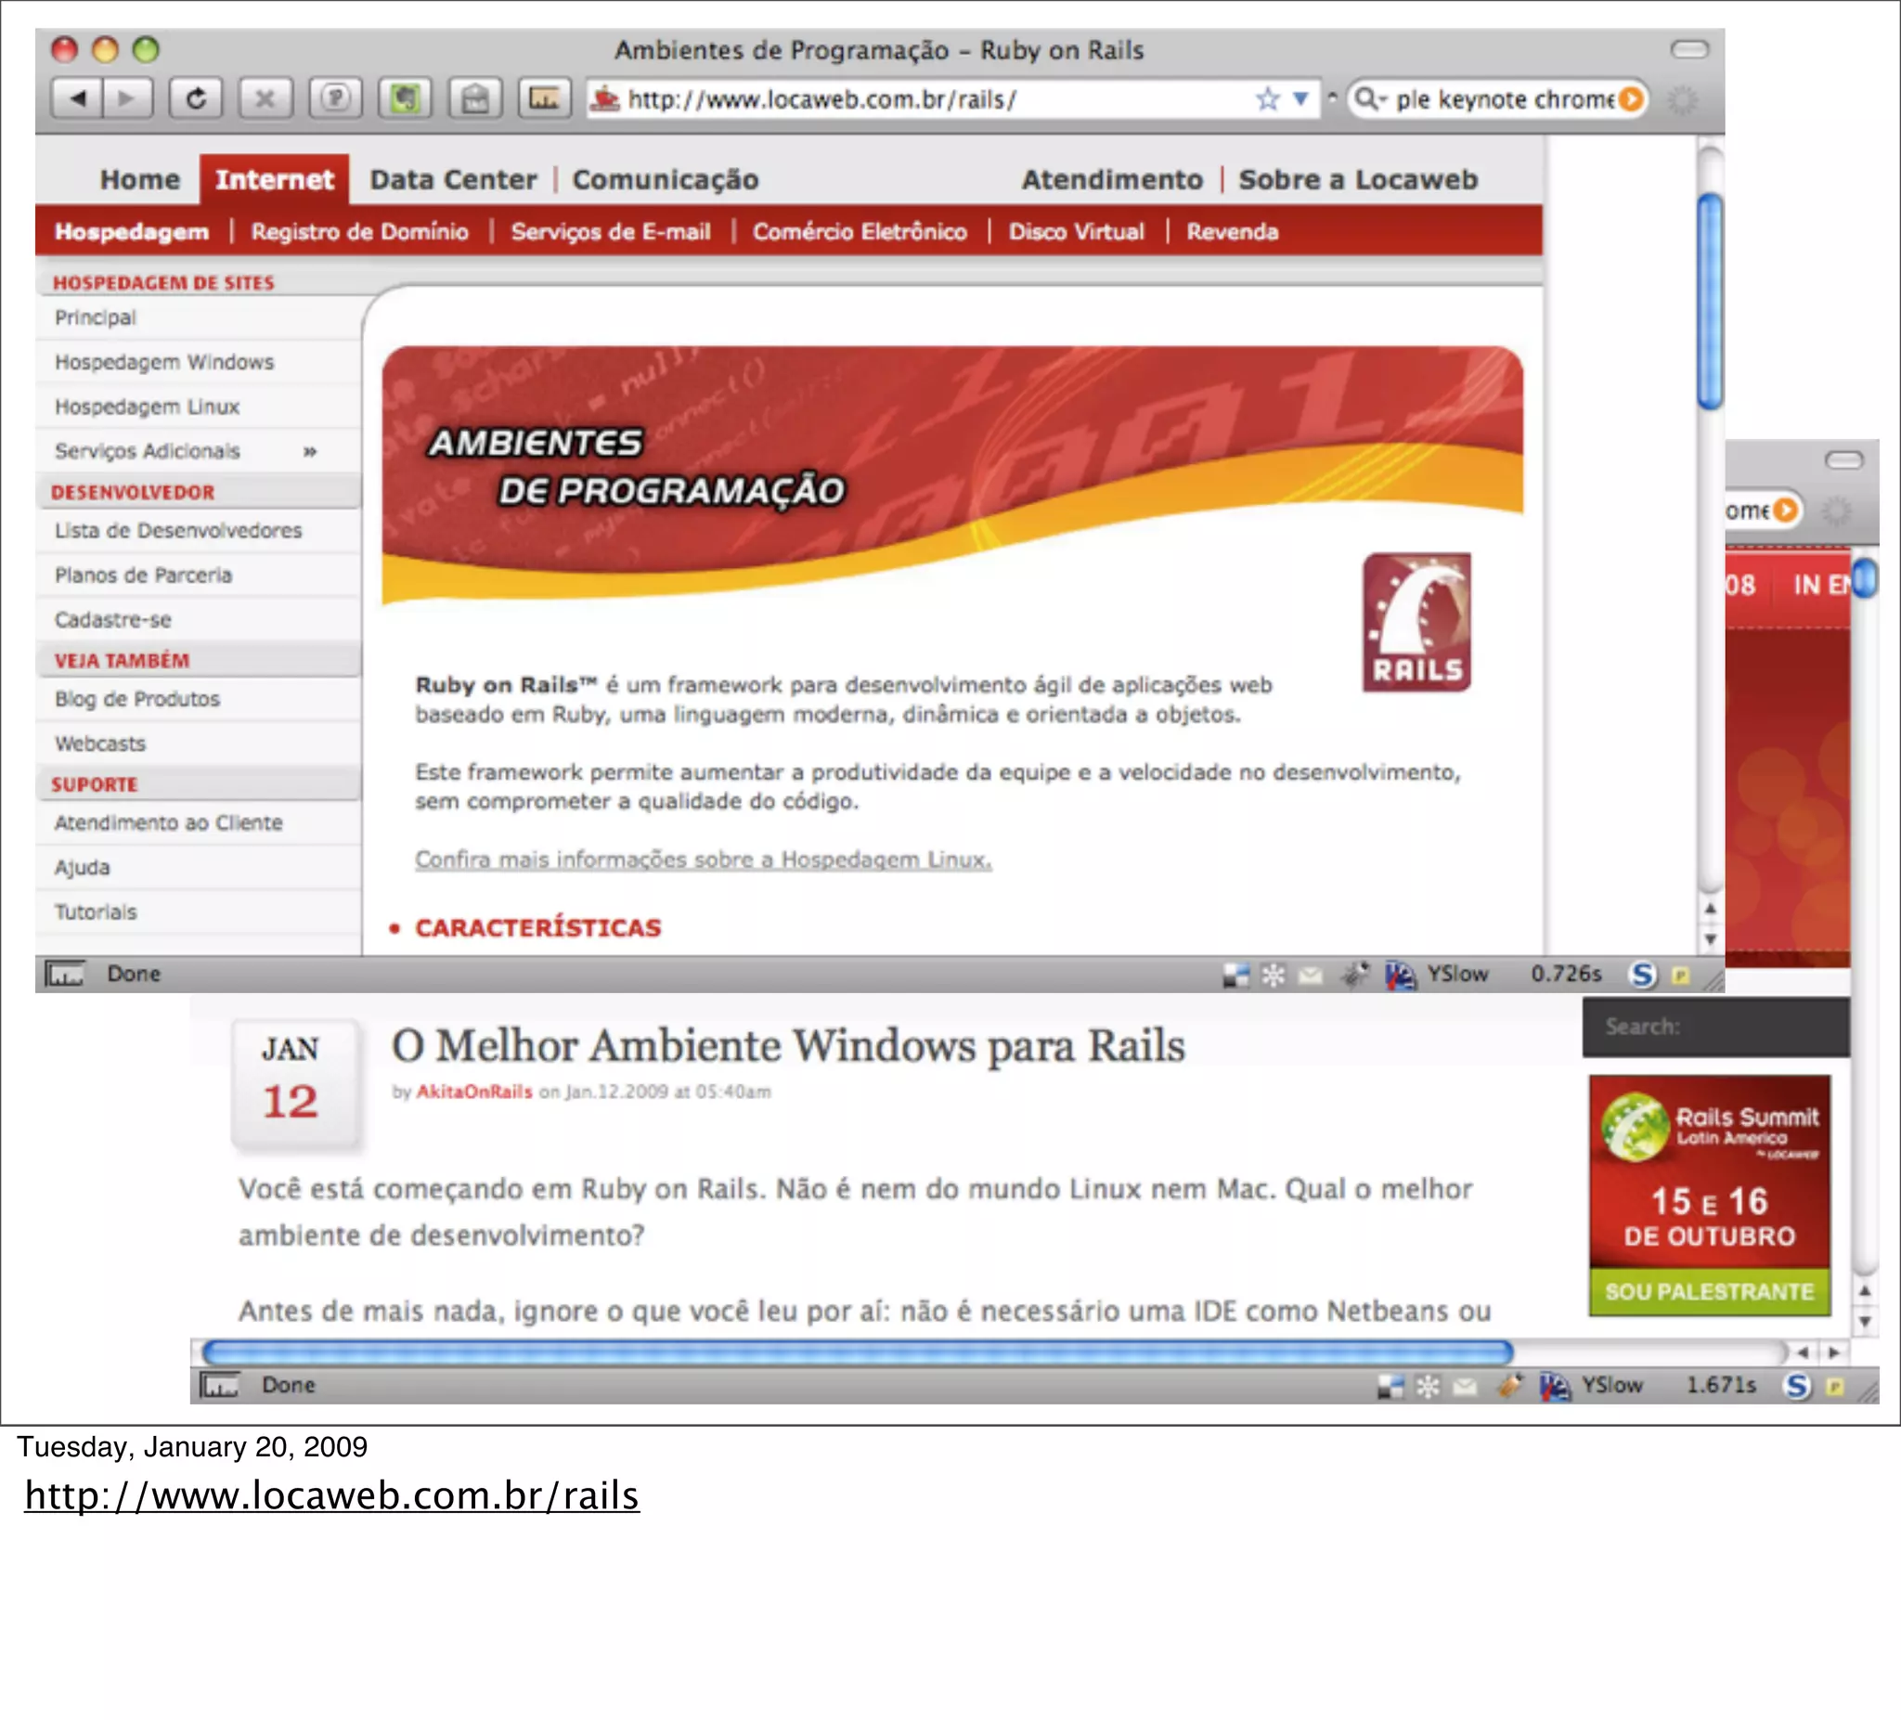Open Hospedagem Windows sidebar link

(164, 362)
